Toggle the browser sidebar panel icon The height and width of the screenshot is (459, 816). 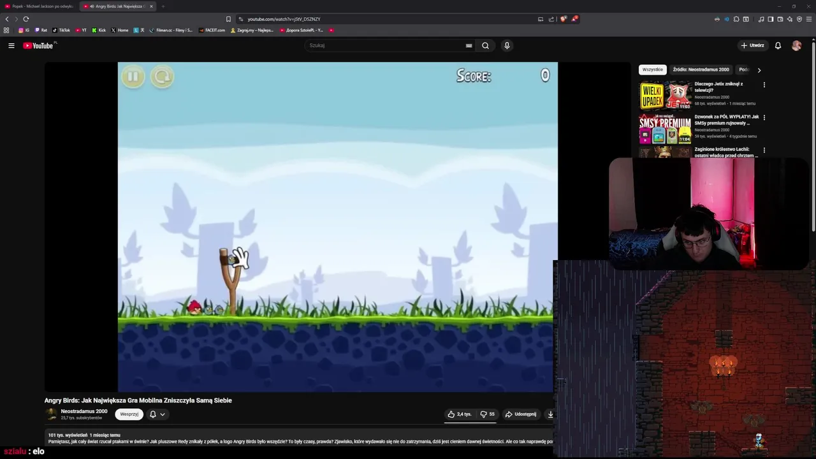tap(770, 19)
